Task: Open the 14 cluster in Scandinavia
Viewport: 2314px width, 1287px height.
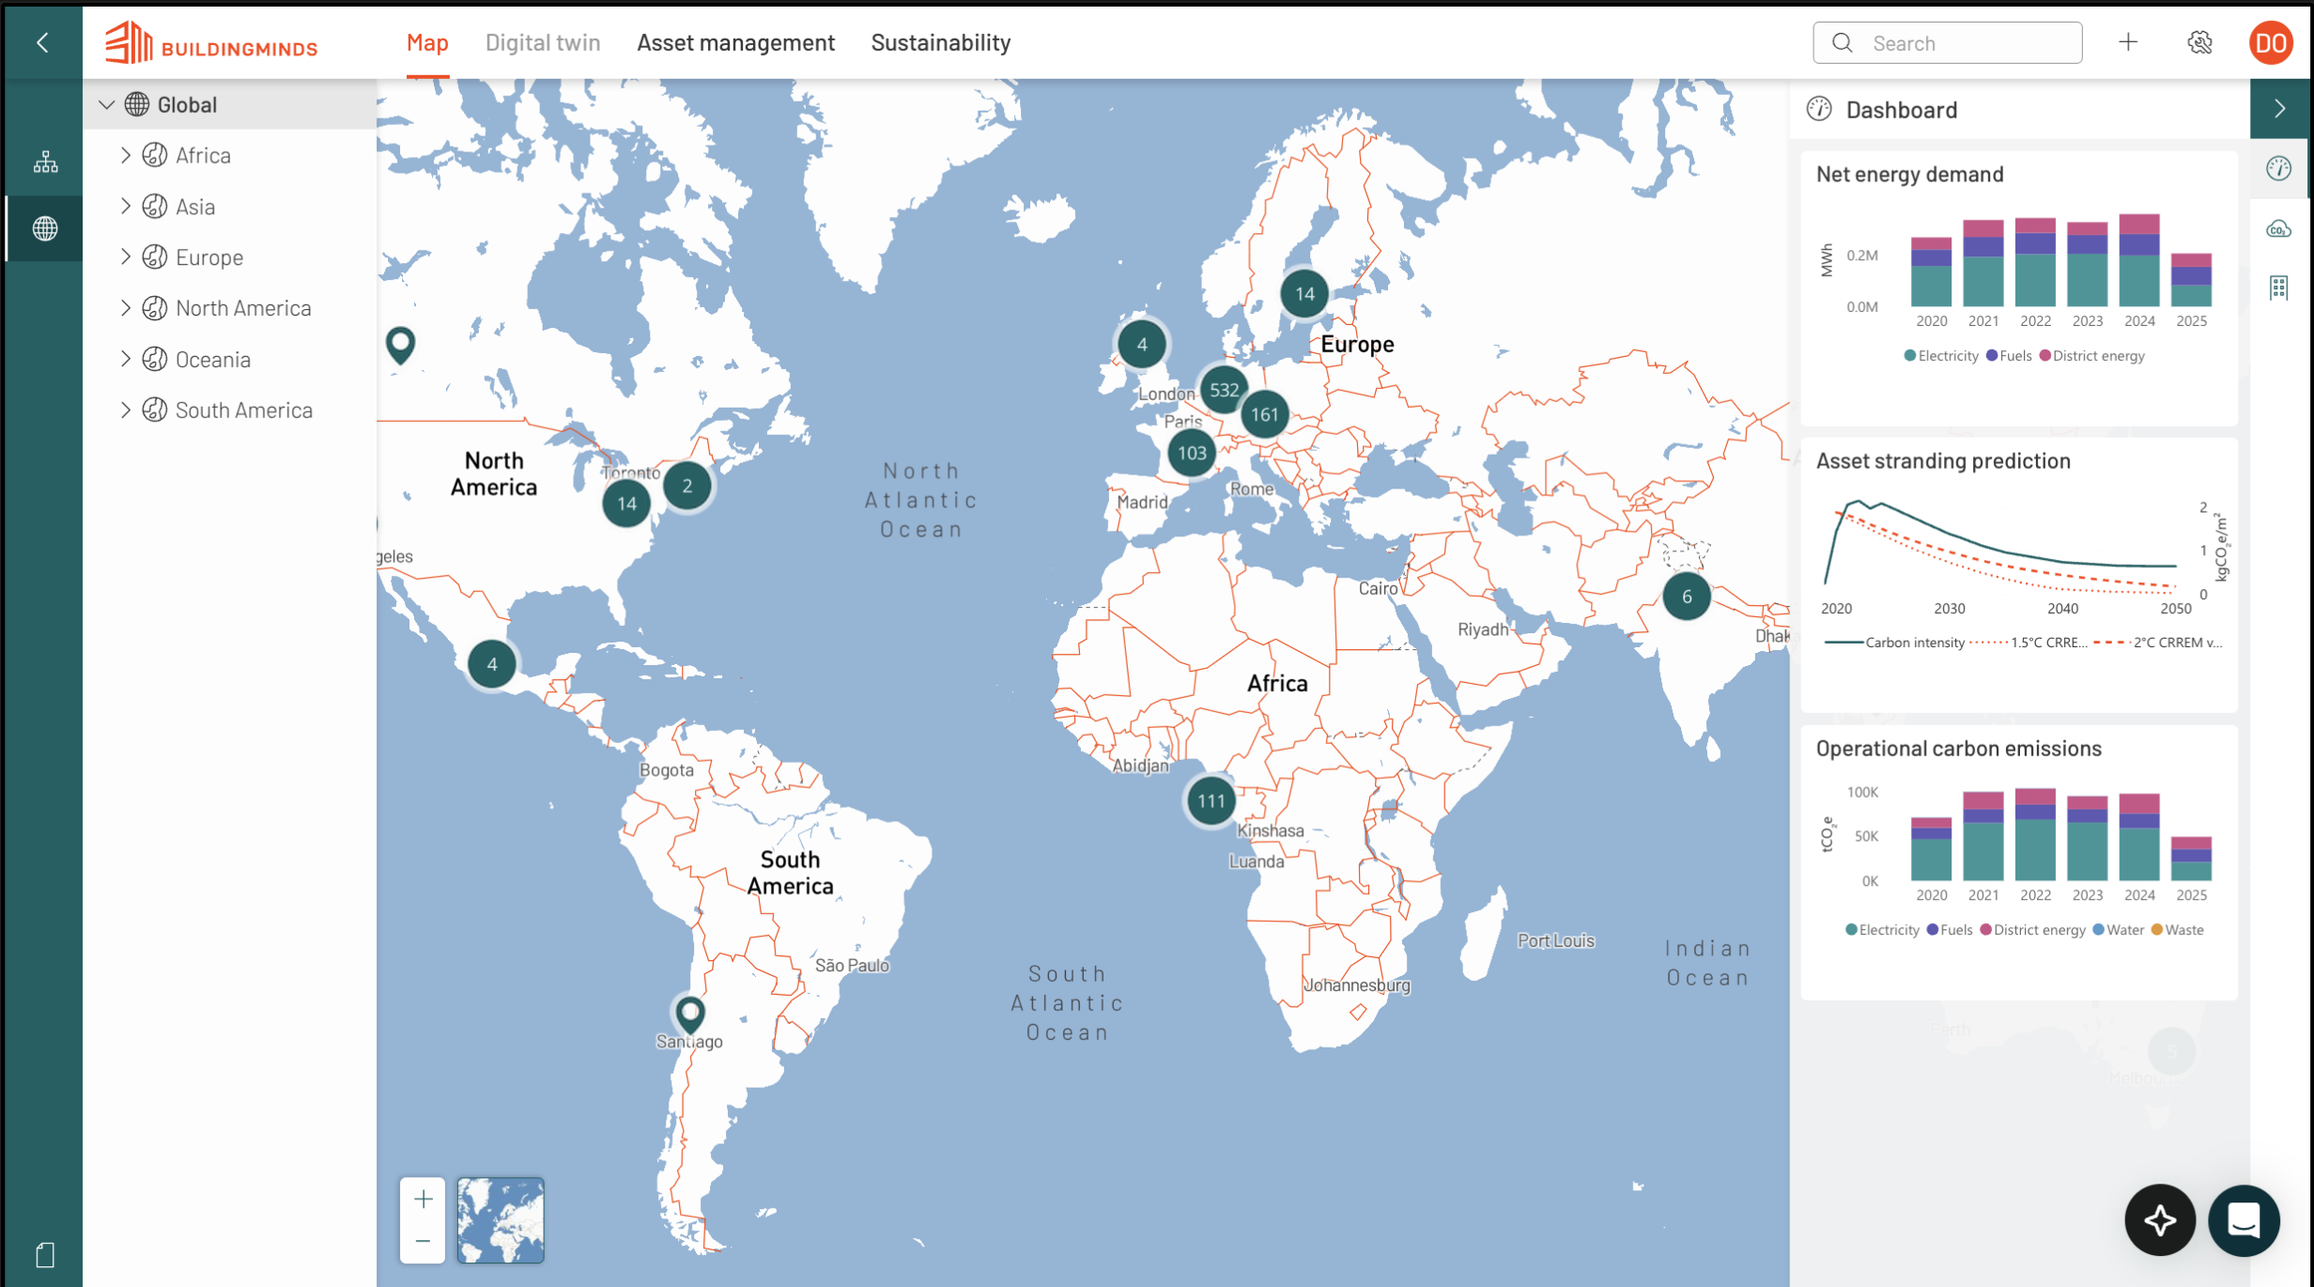Action: tap(1304, 293)
